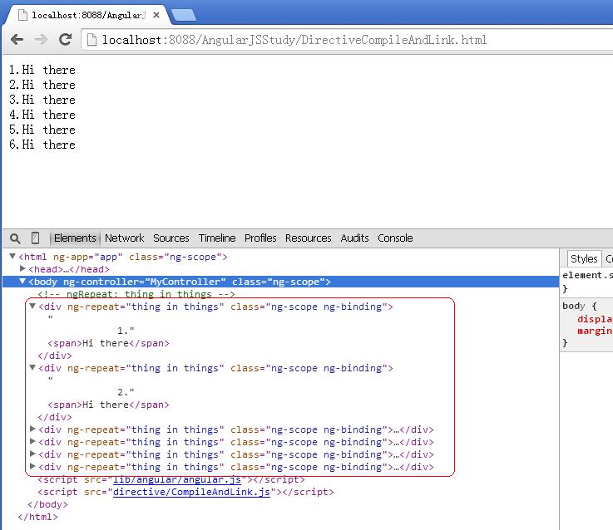Select the Styles sidebar tab
The width and height of the screenshot is (613, 530).
[x=584, y=258]
